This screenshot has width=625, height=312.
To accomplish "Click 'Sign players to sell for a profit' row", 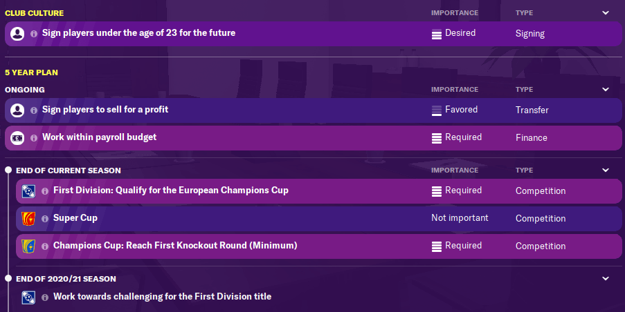I will [x=105, y=110].
